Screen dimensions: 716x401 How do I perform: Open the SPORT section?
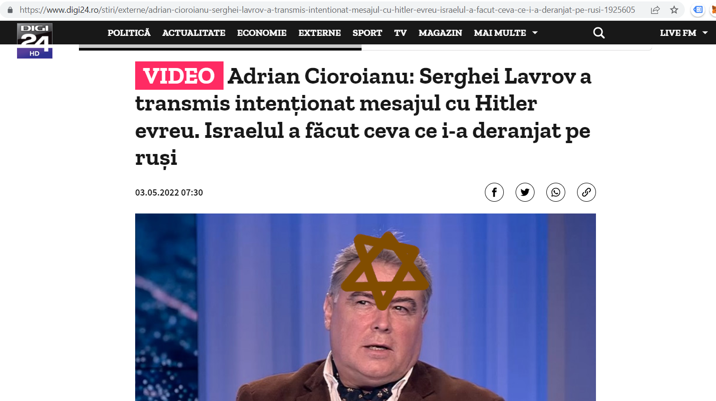tap(367, 33)
